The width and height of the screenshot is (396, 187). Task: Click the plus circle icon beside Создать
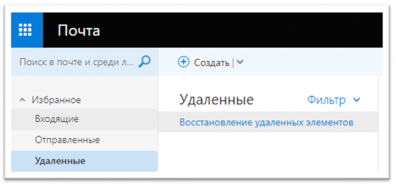(183, 62)
